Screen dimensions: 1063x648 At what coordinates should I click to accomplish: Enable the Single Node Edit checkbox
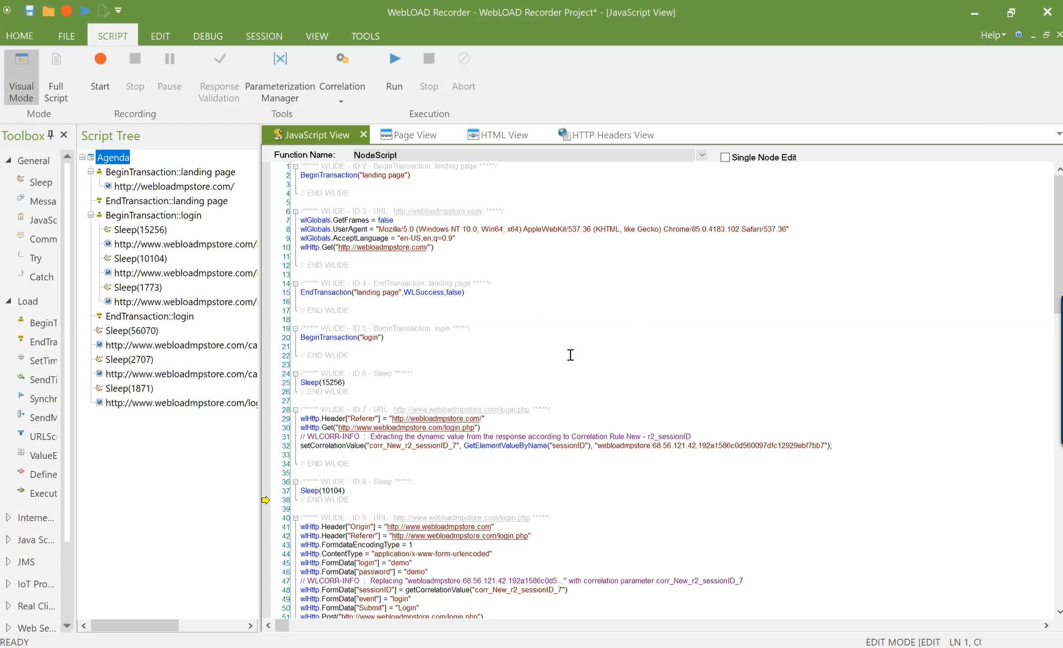725,157
